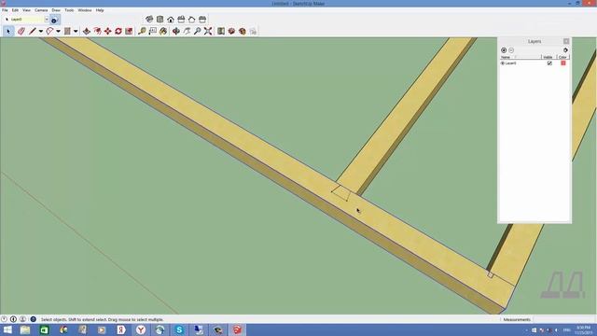Image resolution: width=597 pixels, height=336 pixels.
Task: Close the Layers panel
Action: 566,41
